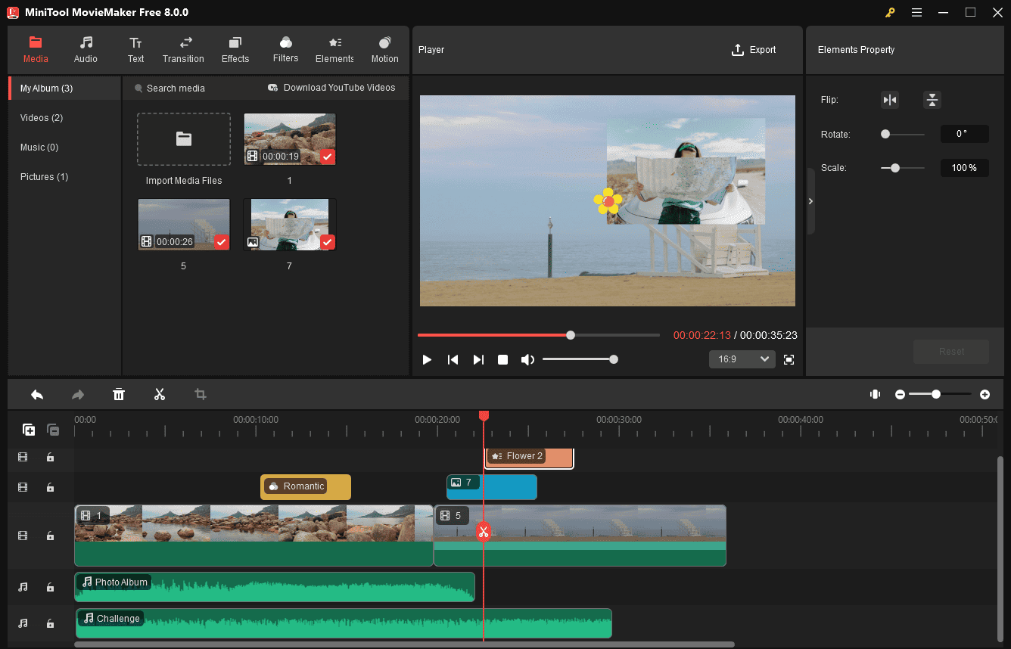Switch to the Pictures tab

43,176
